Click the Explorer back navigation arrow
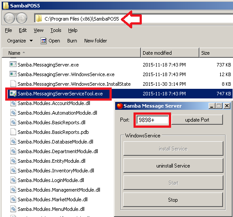233x217 pixels. coord(9,18)
